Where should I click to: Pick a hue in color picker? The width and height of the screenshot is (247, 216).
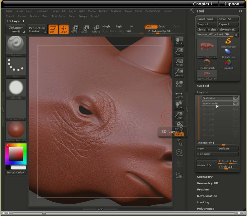(16, 154)
